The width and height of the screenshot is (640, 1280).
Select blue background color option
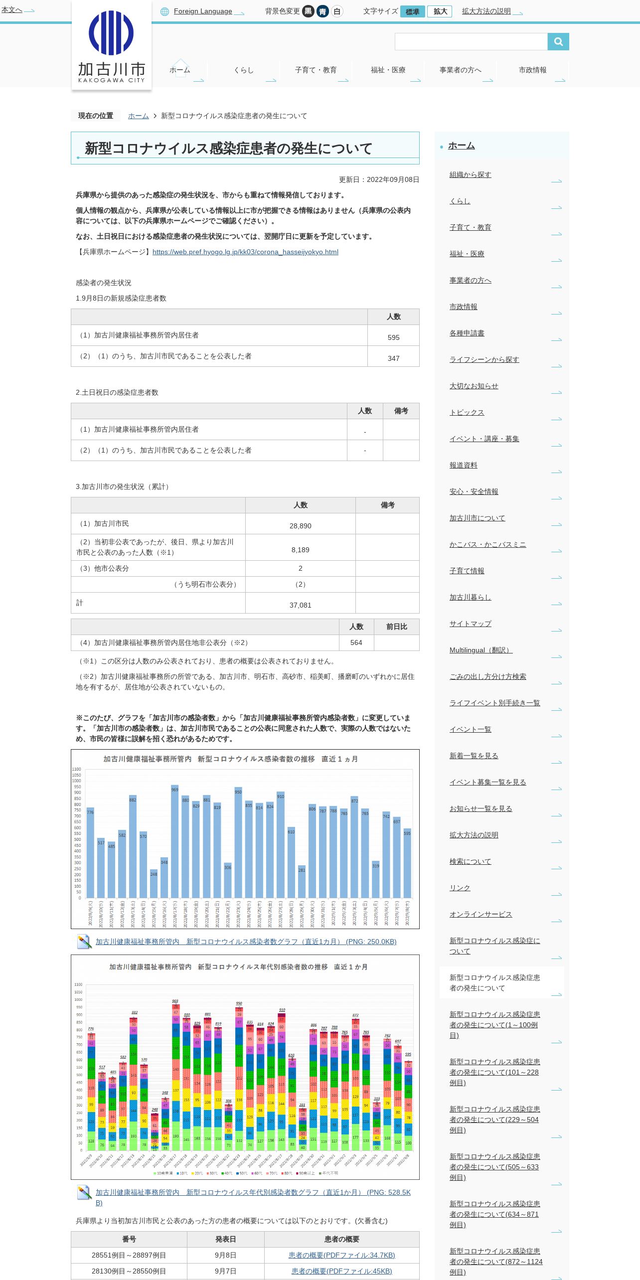tap(322, 11)
